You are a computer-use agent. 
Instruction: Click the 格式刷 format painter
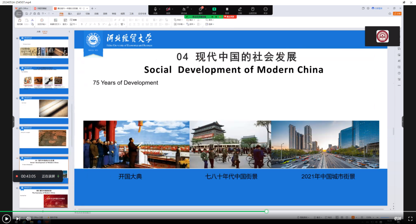click(x=20, y=22)
